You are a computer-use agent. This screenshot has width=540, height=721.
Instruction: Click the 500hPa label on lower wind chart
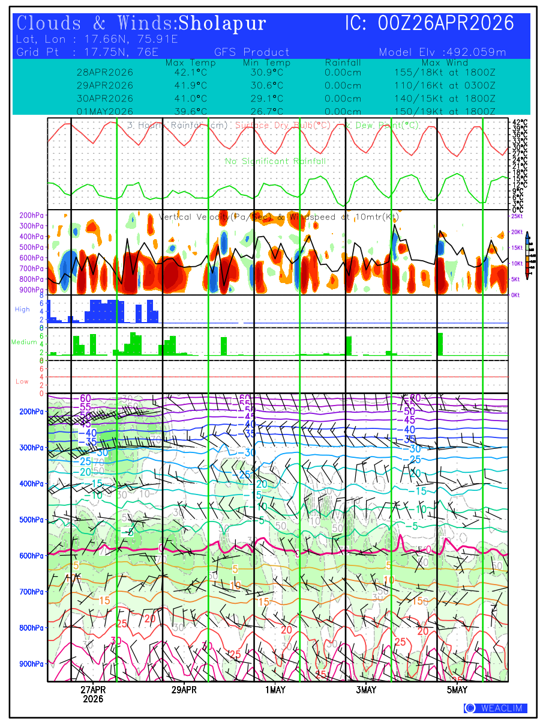pyautogui.click(x=29, y=520)
